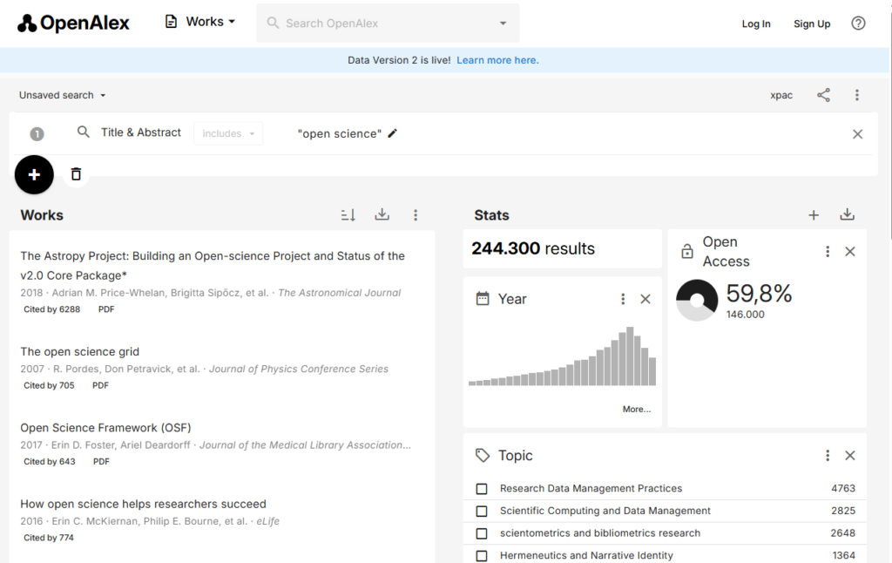Click the share icon next to xpac
The width and height of the screenshot is (892, 563).
coord(823,95)
